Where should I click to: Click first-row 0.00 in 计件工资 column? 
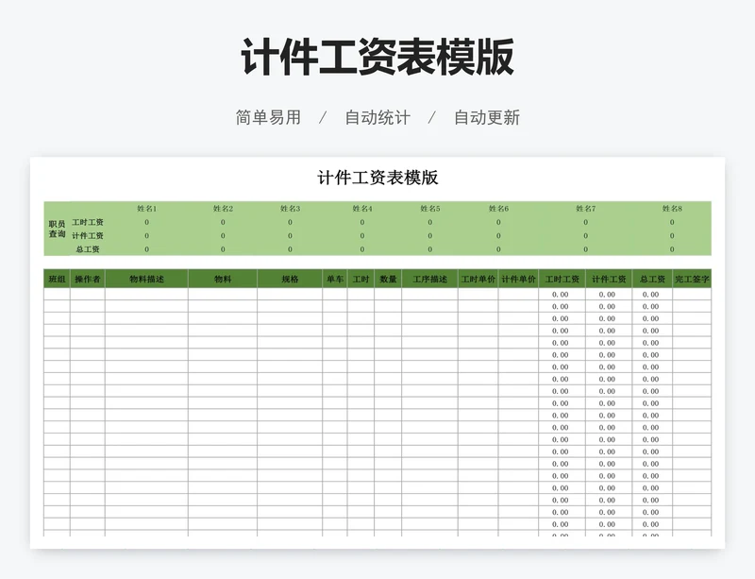[607, 294]
